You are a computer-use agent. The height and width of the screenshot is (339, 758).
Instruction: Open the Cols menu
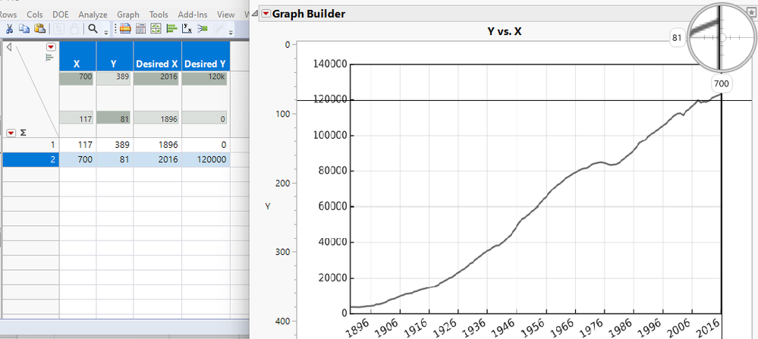(36, 15)
